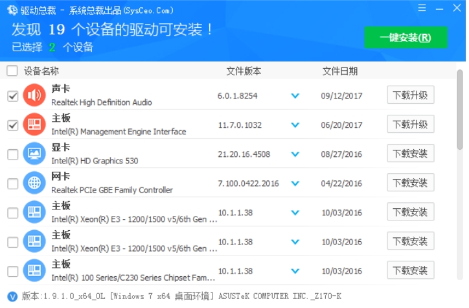
Task: Click the Realtek sound card speaker icon
Action: 34,96
